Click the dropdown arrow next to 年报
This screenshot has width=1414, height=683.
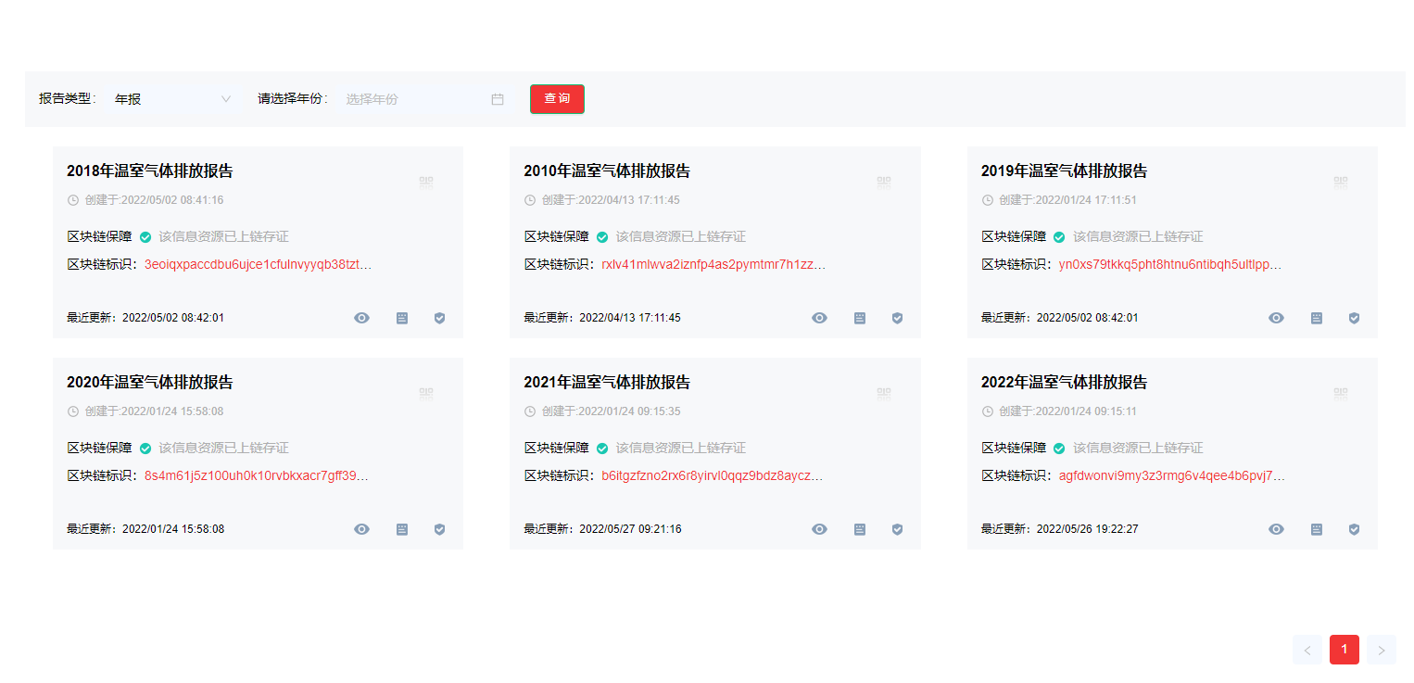click(226, 99)
